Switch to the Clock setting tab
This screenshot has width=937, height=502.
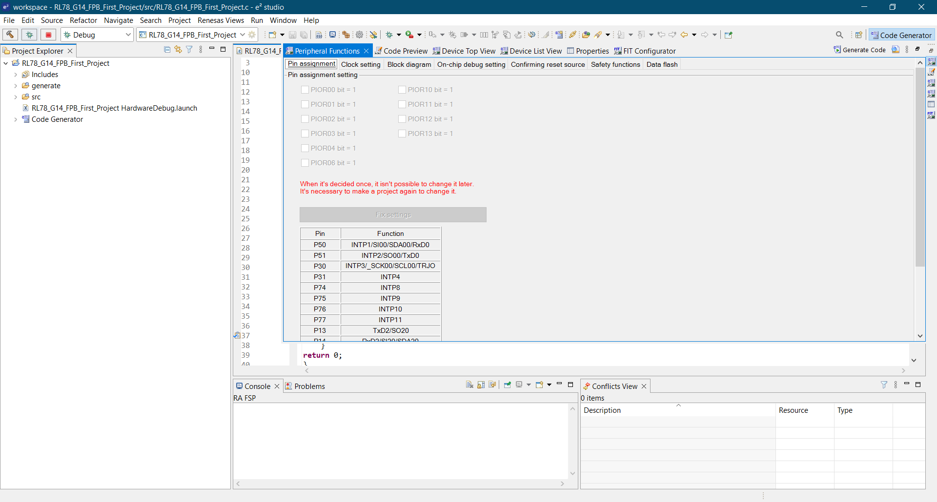coord(360,64)
